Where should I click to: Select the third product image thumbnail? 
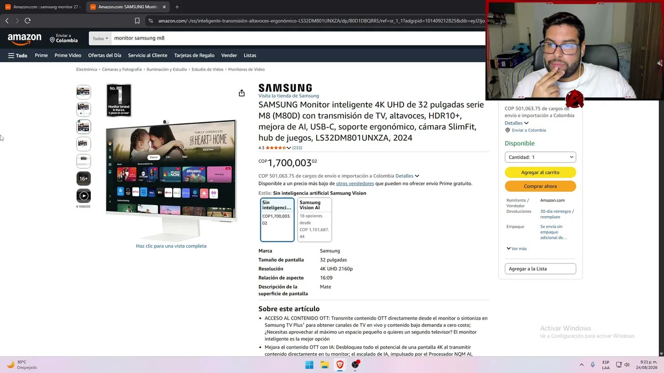click(84, 126)
